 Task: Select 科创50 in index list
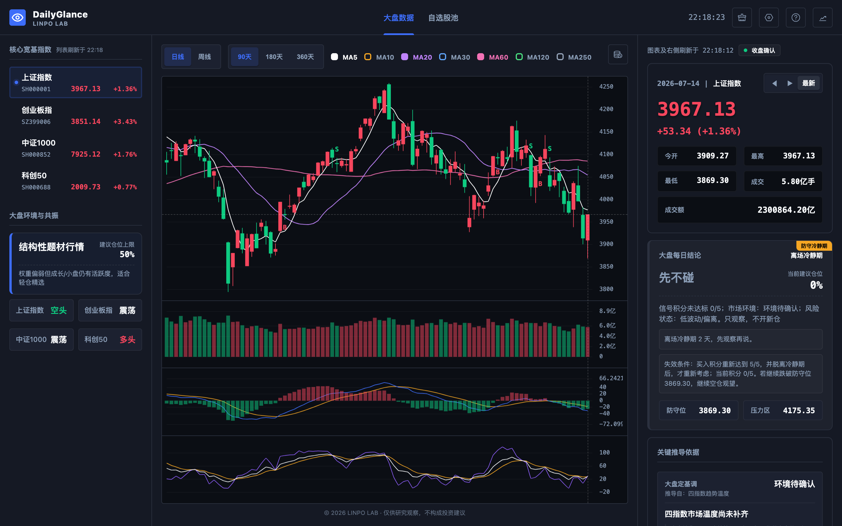click(75, 181)
